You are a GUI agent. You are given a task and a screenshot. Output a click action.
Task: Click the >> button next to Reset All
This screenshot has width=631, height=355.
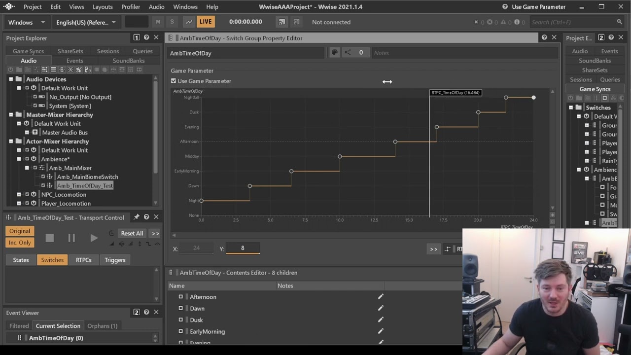point(155,233)
